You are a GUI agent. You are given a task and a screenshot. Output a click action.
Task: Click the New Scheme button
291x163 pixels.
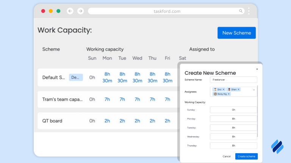point(236,33)
